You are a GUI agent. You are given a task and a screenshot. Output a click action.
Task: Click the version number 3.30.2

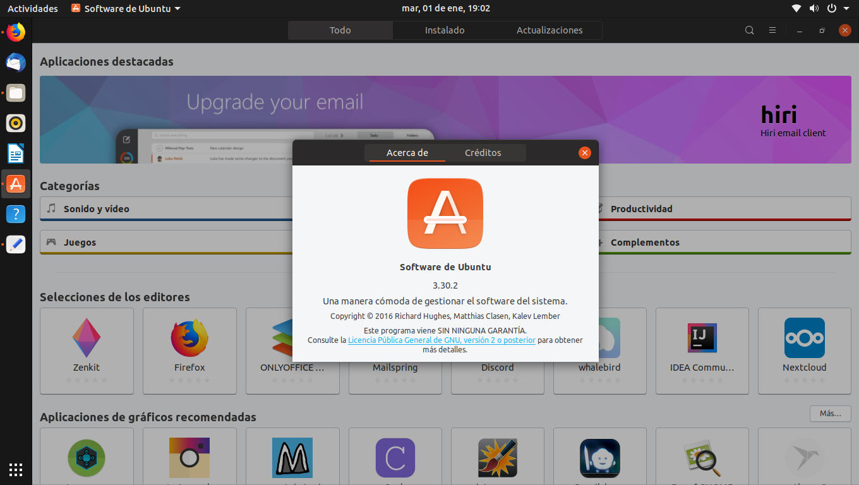[x=445, y=285]
